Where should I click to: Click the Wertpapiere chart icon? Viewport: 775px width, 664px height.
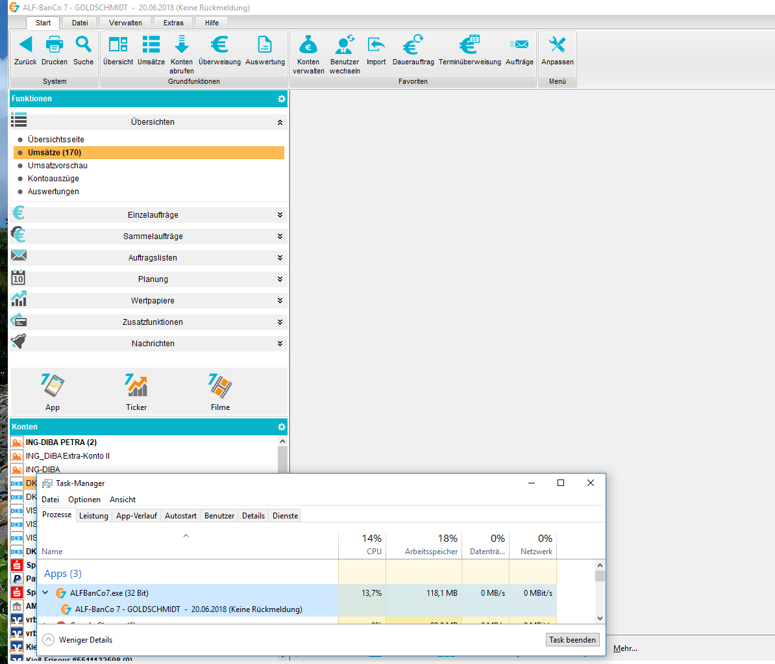click(19, 299)
